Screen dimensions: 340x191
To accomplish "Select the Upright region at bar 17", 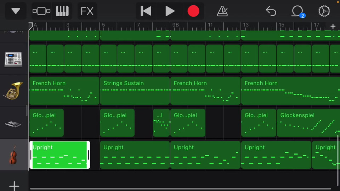I will [326, 155].
